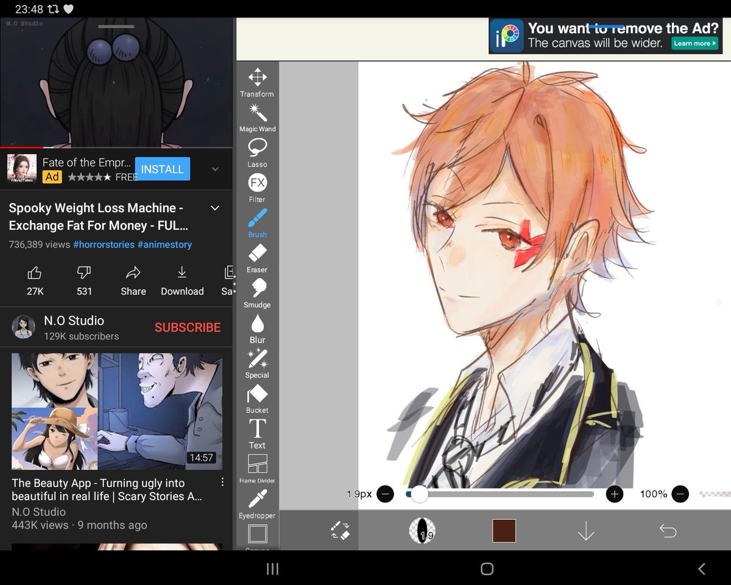Tap the Android home button
731x585 pixels.
click(x=487, y=569)
